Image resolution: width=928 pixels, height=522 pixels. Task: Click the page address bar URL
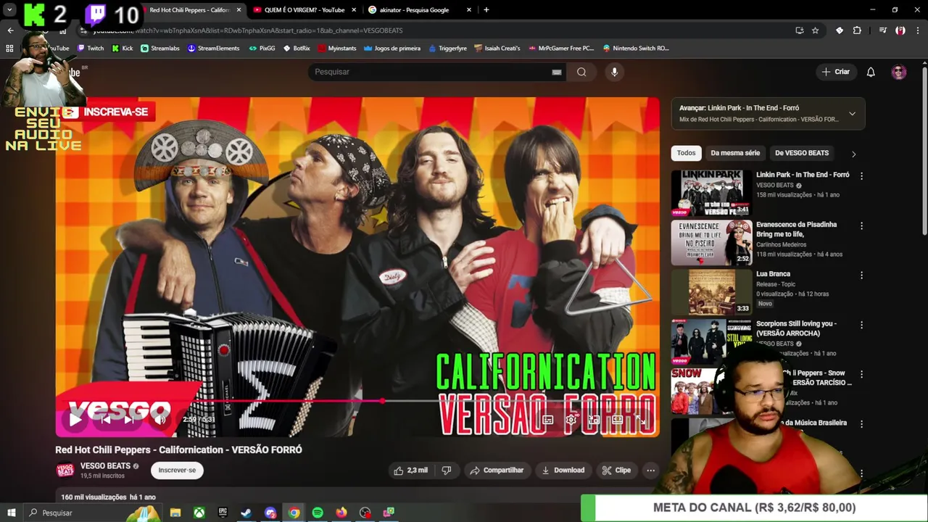(246, 30)
